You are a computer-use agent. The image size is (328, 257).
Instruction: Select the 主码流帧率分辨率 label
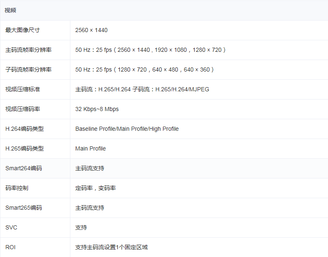(x=28, y=50)
